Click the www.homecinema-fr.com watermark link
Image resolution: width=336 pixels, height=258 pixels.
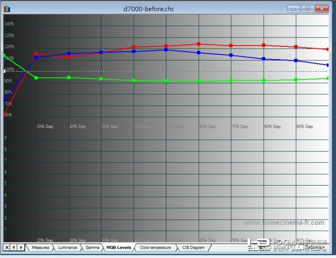tap(284, 223)
